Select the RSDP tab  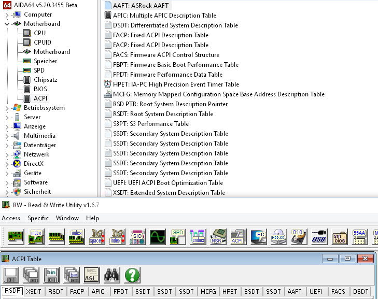(12, 291)
